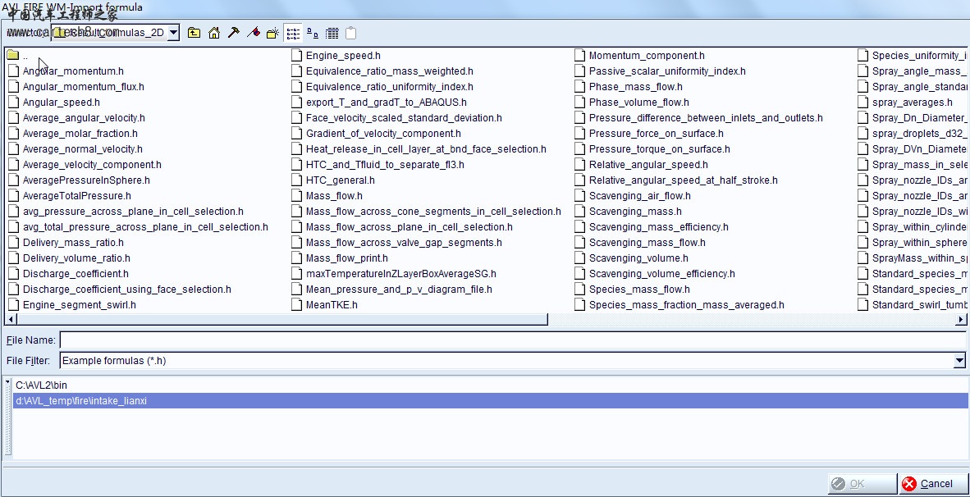Create a new folder with the toolbar icon
970x497 pixels.
click(272, 33)
